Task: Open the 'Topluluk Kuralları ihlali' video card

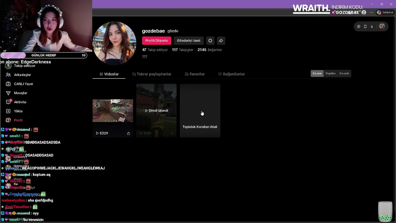Action: pos(200,111)
